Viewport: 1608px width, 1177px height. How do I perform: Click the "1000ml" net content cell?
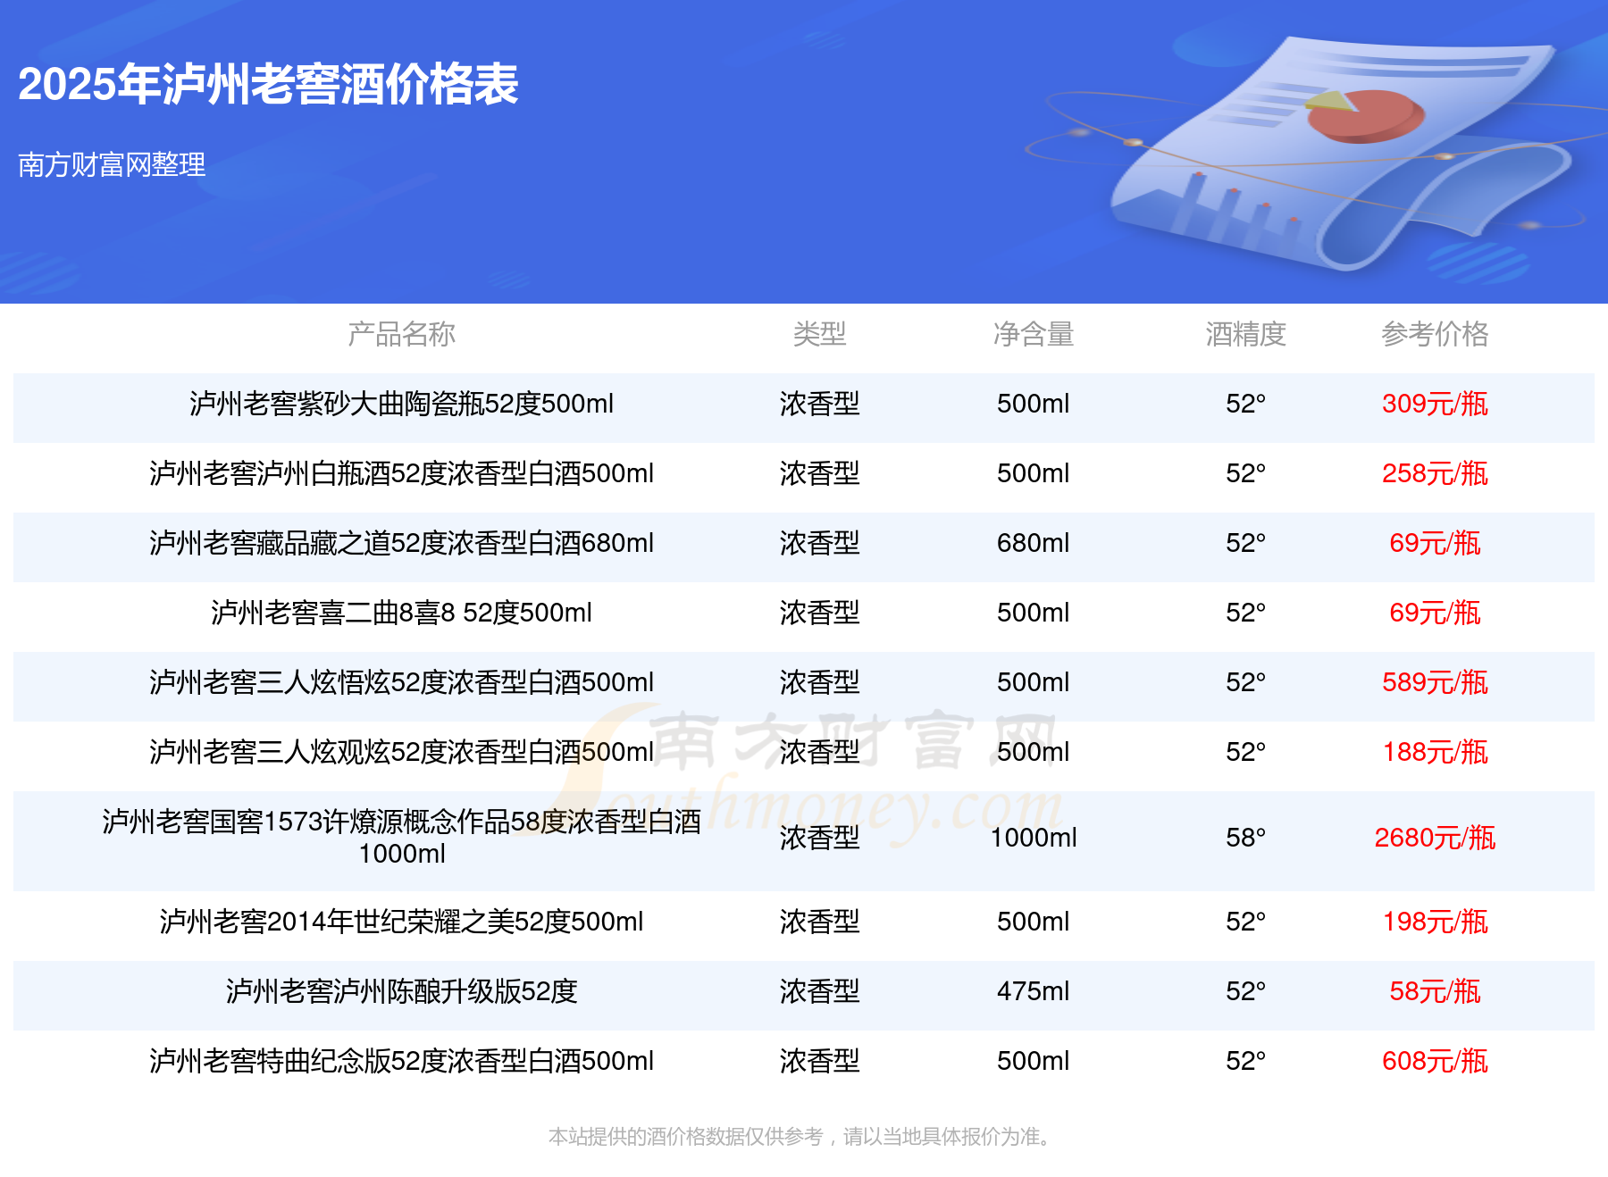pos(1034,838)
